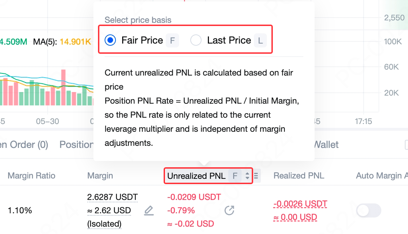Click the underlined 2.6287 USDT margin value
Image resolution: width=408 pixels, height=234 pixels.
(x=112, y=197)
